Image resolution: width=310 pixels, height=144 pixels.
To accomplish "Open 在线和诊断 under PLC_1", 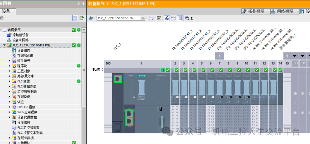I will [25, 56].
